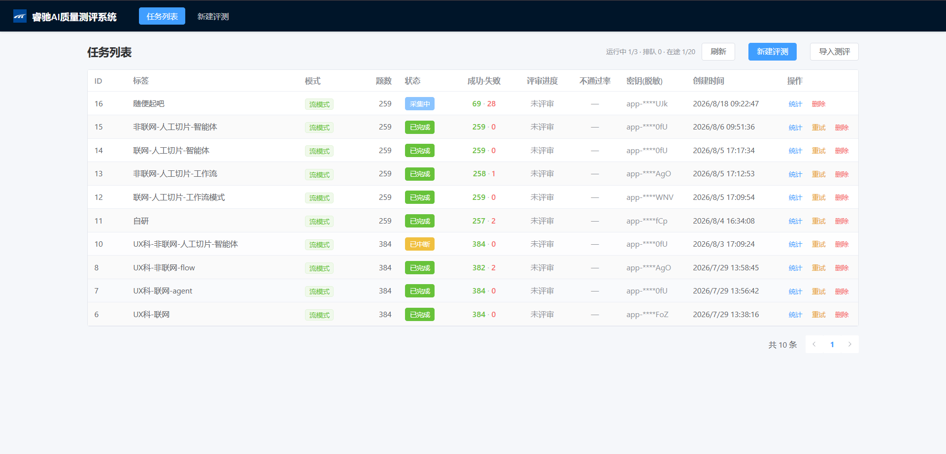Click 删除 for 非联网-人工切片-智能体
Screen dimensions: 946x454
[x=842, y=128]
